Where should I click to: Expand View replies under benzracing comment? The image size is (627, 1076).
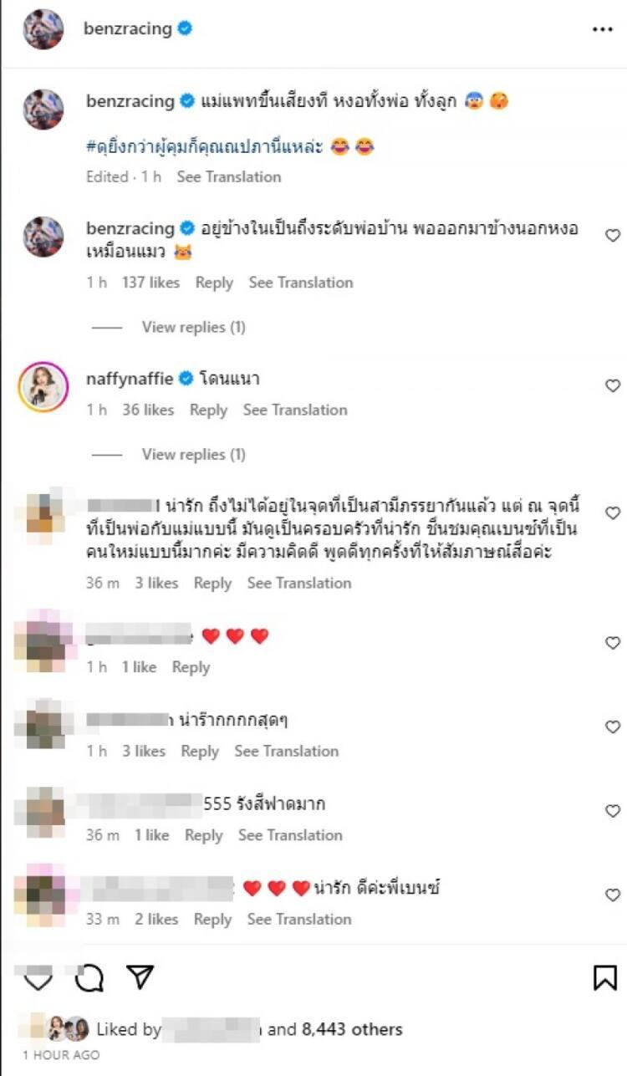click(193, 327)
